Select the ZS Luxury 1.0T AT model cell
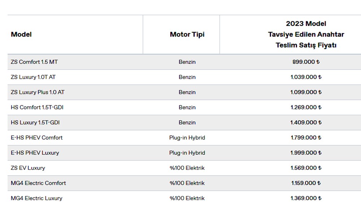The height and width of the screenshot is (222, 361). (x=33, y=77)
